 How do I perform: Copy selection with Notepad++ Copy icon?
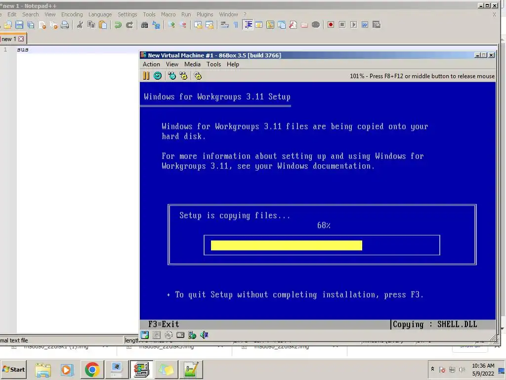coord(91,25)
